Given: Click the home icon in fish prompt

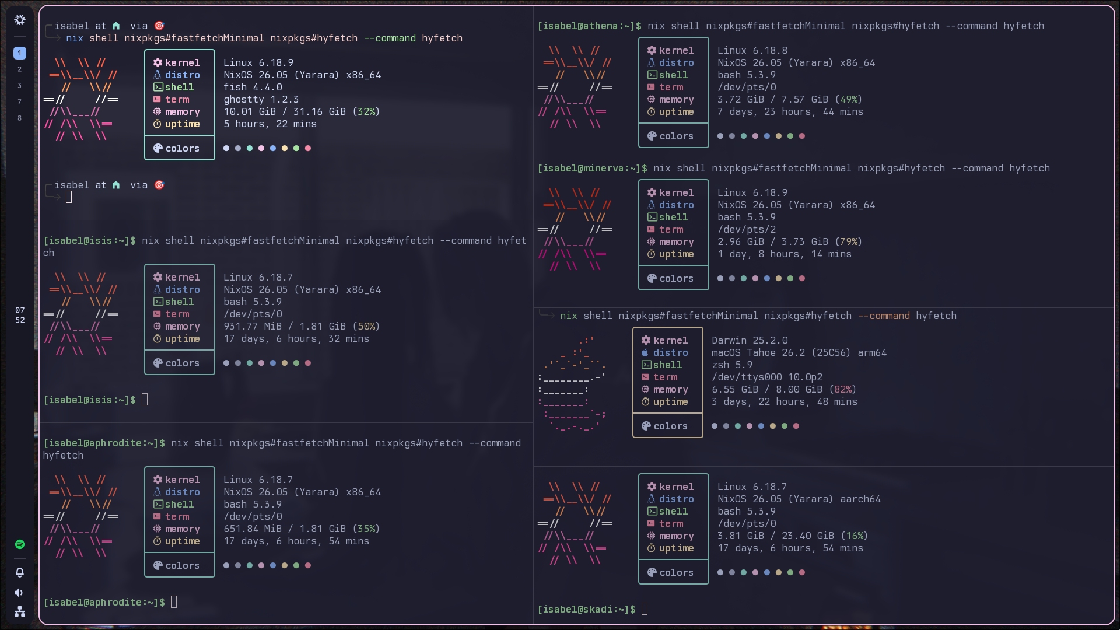Looking at the screenshot, I should pyautogui.click(x=116, y=26).
